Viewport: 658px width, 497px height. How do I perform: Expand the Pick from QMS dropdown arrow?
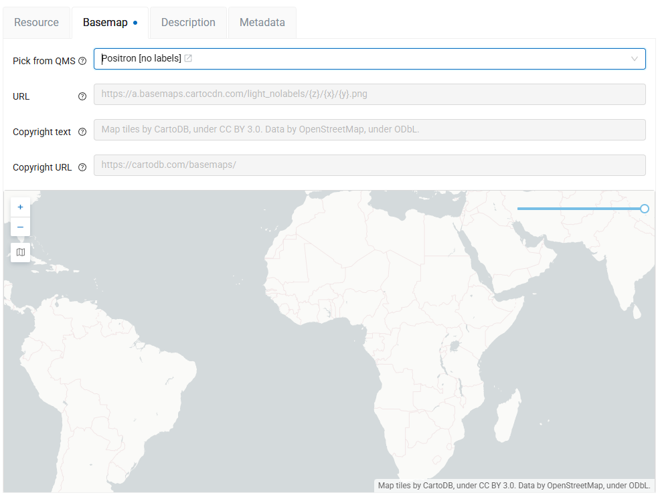tap(634, 59)
